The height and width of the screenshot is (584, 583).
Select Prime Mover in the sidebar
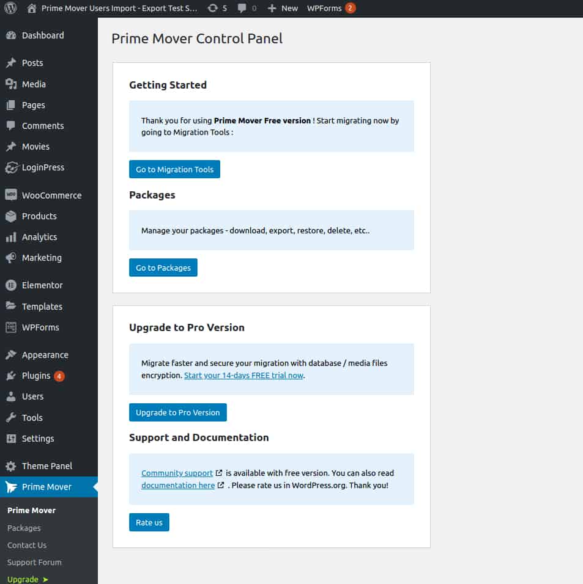click(x=49, y=487)
